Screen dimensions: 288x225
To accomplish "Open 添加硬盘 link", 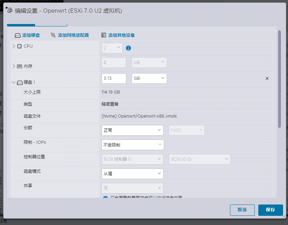I will [31, 35].
